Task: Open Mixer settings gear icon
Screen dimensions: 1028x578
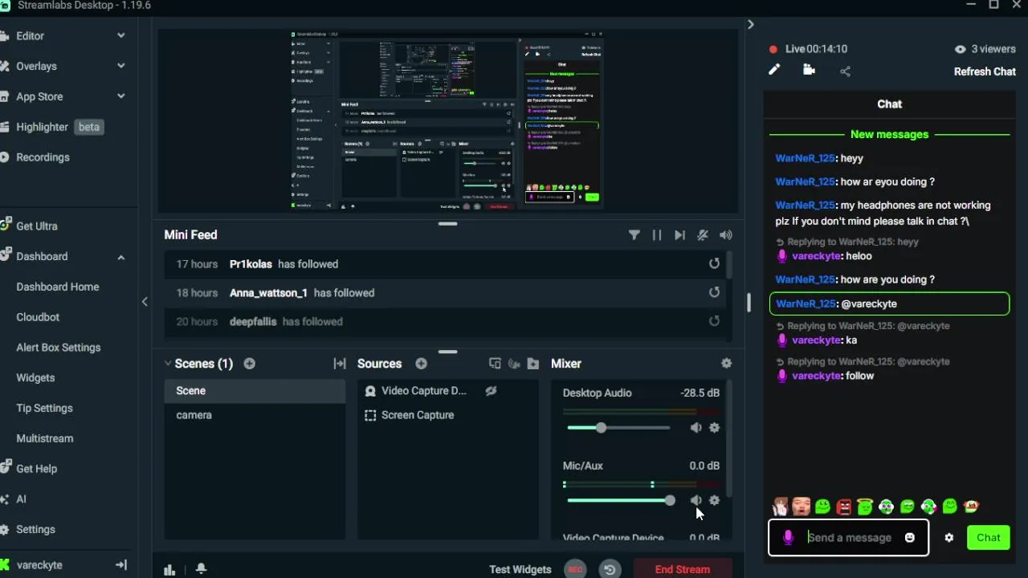Action: 727,364
